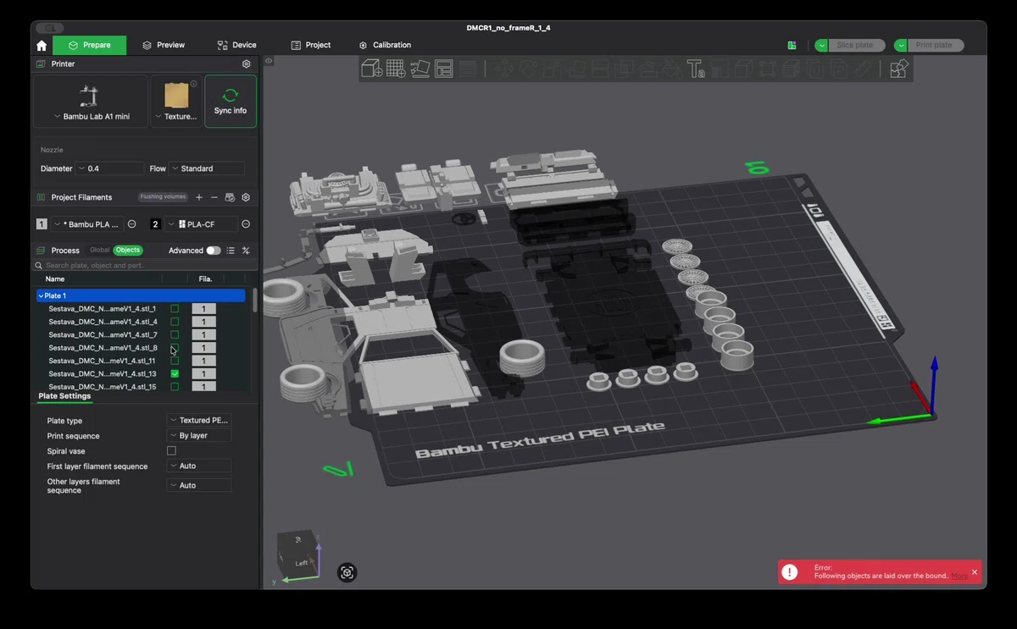This screenshot has height=629, width=1017.
Task: Enable the Spiral vase checkbox
Action: [x=171, y=451]
